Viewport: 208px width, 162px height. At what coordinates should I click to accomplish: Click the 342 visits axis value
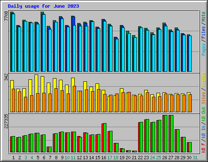6,77
